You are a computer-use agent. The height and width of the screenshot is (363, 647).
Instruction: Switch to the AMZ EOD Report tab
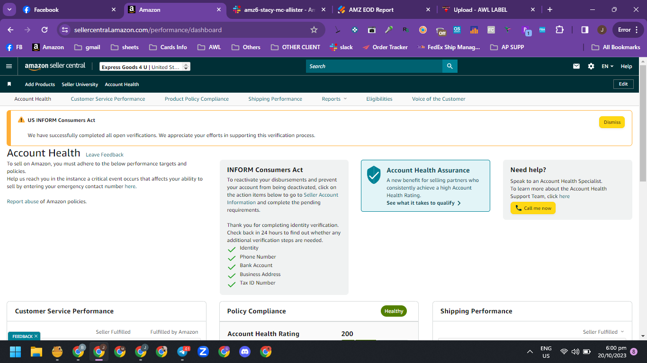[x=385, y=9]
